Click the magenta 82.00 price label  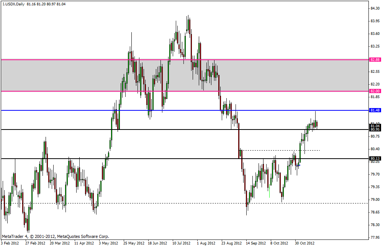pos(375,91)
